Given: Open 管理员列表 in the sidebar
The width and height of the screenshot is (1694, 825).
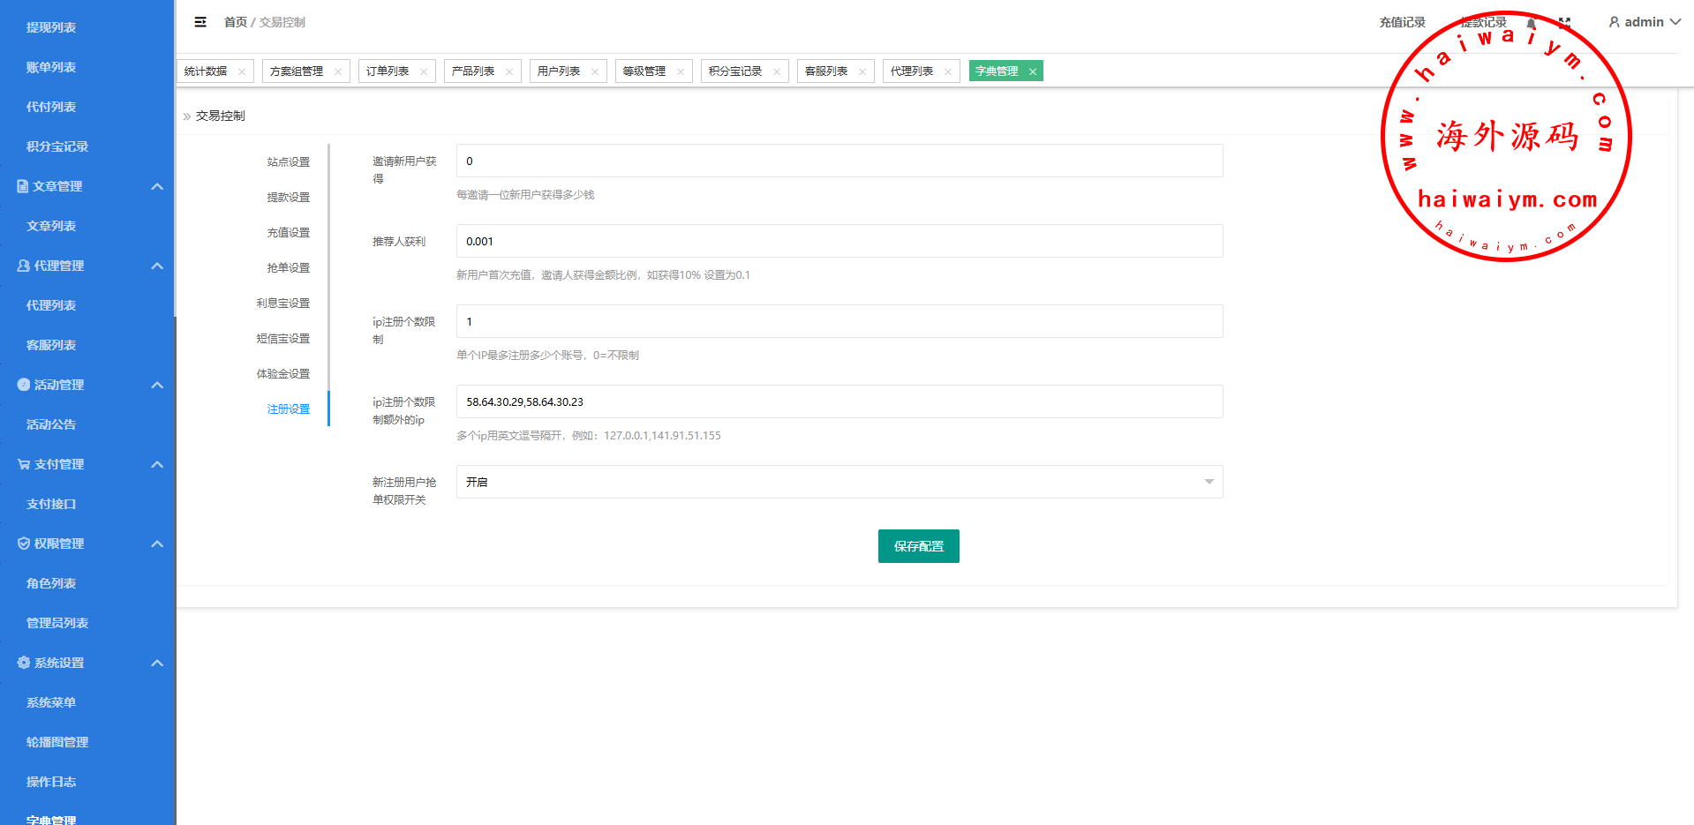Looking at the screenshot, I should pyautogui.click(x=57, y=623).
